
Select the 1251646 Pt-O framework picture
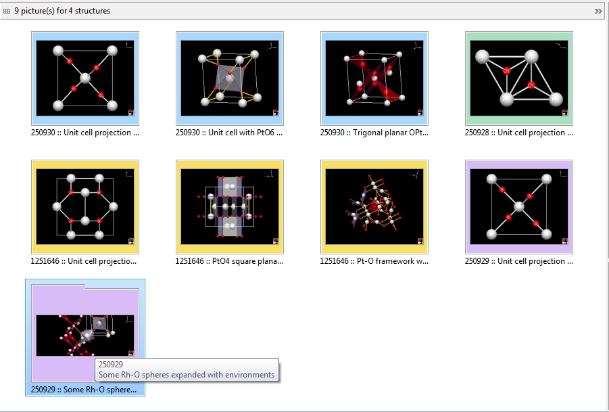tap(374, 206)
